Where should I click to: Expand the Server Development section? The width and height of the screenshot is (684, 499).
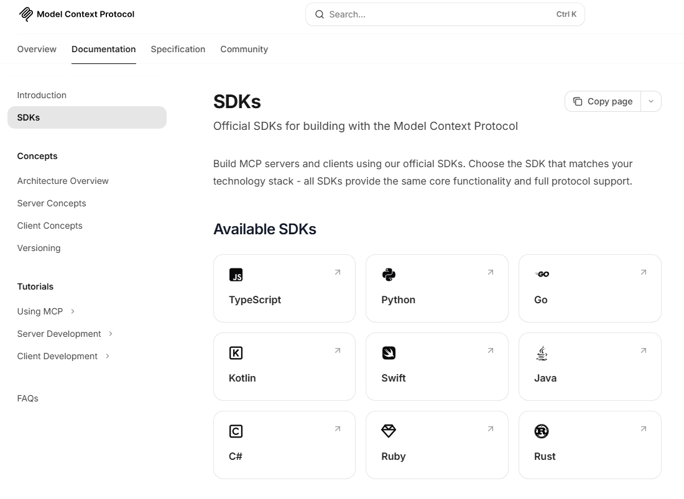click(x=111, y=334)
